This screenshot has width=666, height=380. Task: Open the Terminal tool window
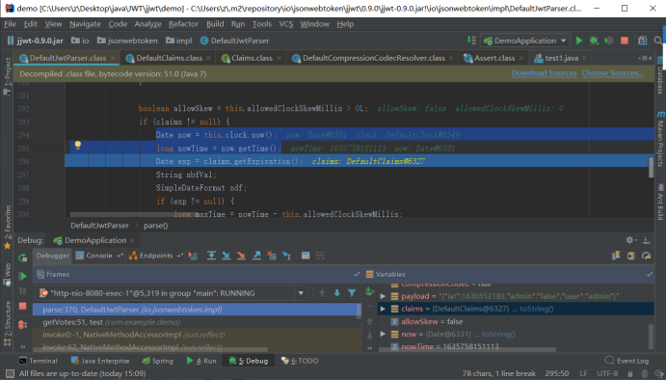[x=39, y=361]
